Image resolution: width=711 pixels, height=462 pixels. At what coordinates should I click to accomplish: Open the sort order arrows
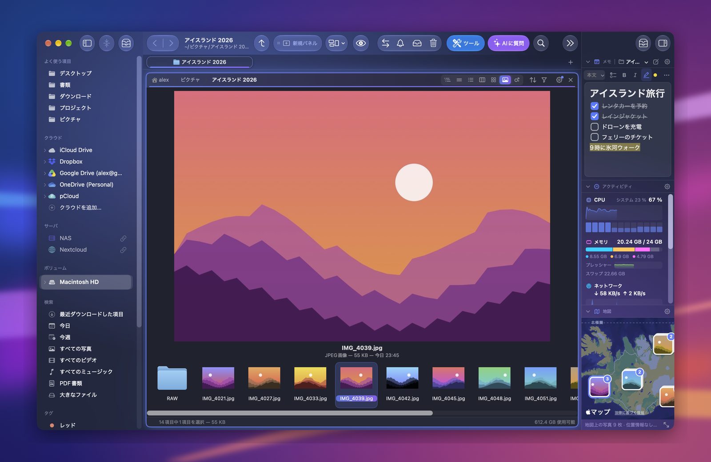[533, 80]
